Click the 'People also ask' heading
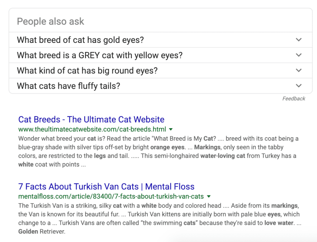 click(x=50, y=21)
